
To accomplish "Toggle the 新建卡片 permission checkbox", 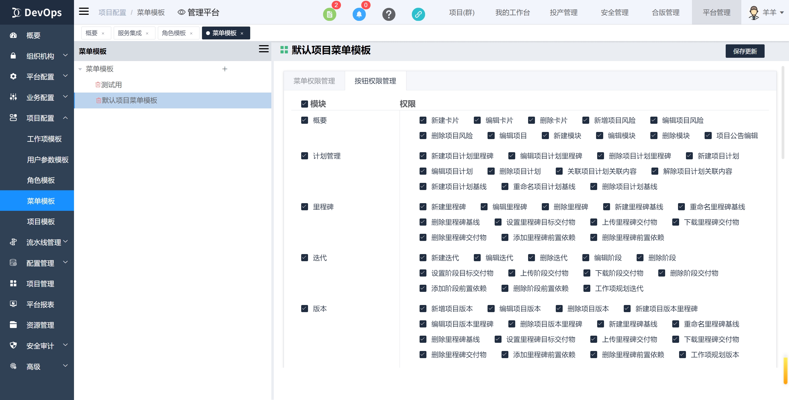I will tap(423, 120).
